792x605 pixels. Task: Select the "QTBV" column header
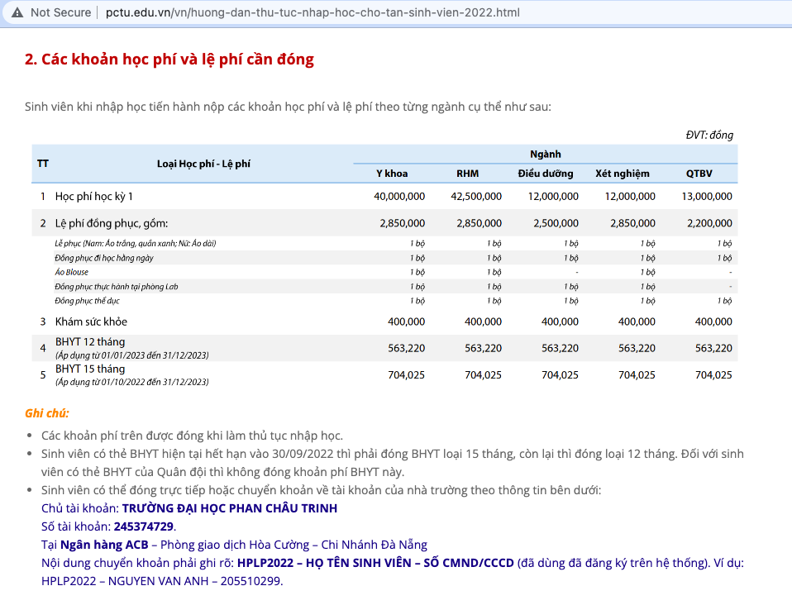tap(699, 174)
